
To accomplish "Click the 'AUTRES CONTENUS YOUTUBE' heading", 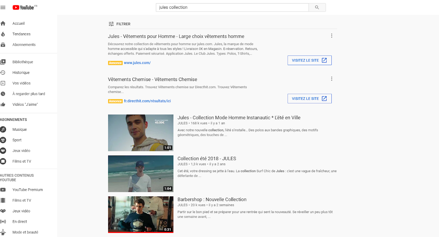I will tap(17, 178).
